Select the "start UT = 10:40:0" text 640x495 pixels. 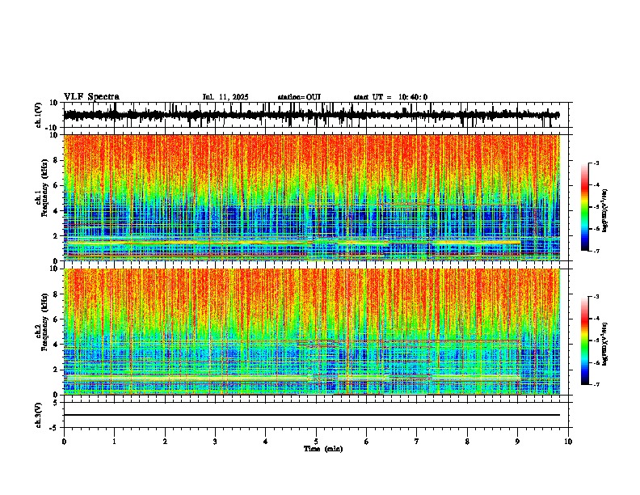click(390, 97)
